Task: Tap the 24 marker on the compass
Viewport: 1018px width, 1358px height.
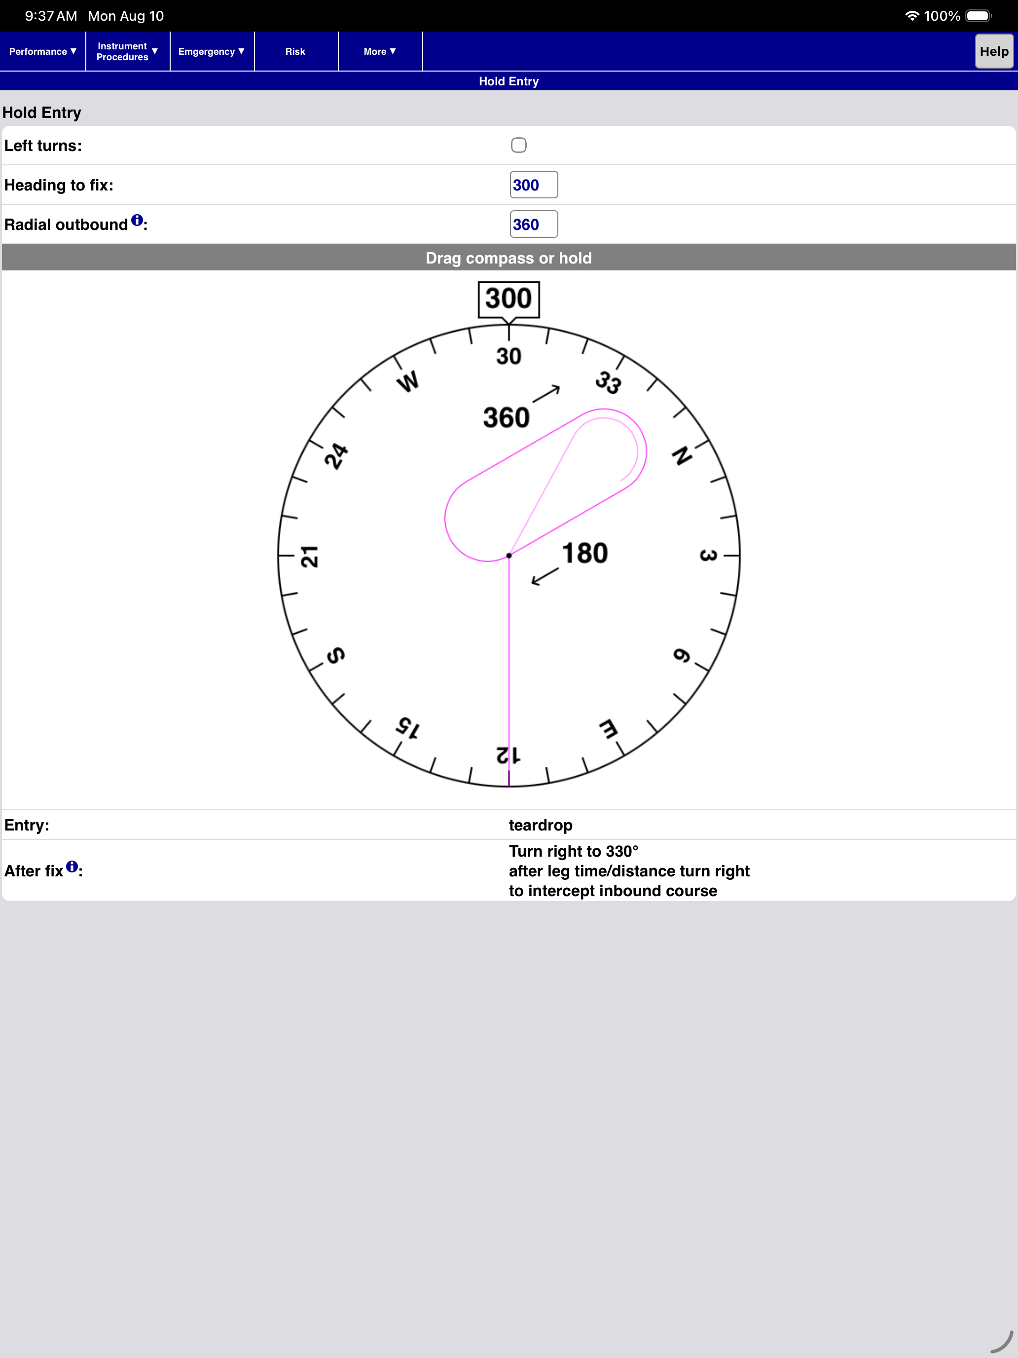Action: tap(336, 455)
